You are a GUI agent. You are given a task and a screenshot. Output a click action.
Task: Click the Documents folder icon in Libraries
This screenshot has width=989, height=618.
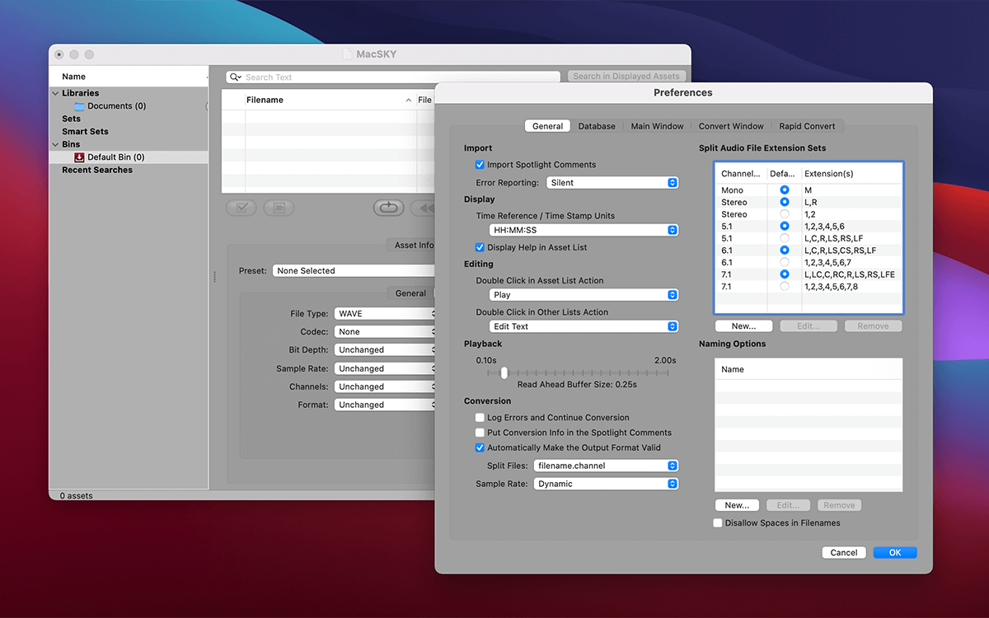click(79, 106)
